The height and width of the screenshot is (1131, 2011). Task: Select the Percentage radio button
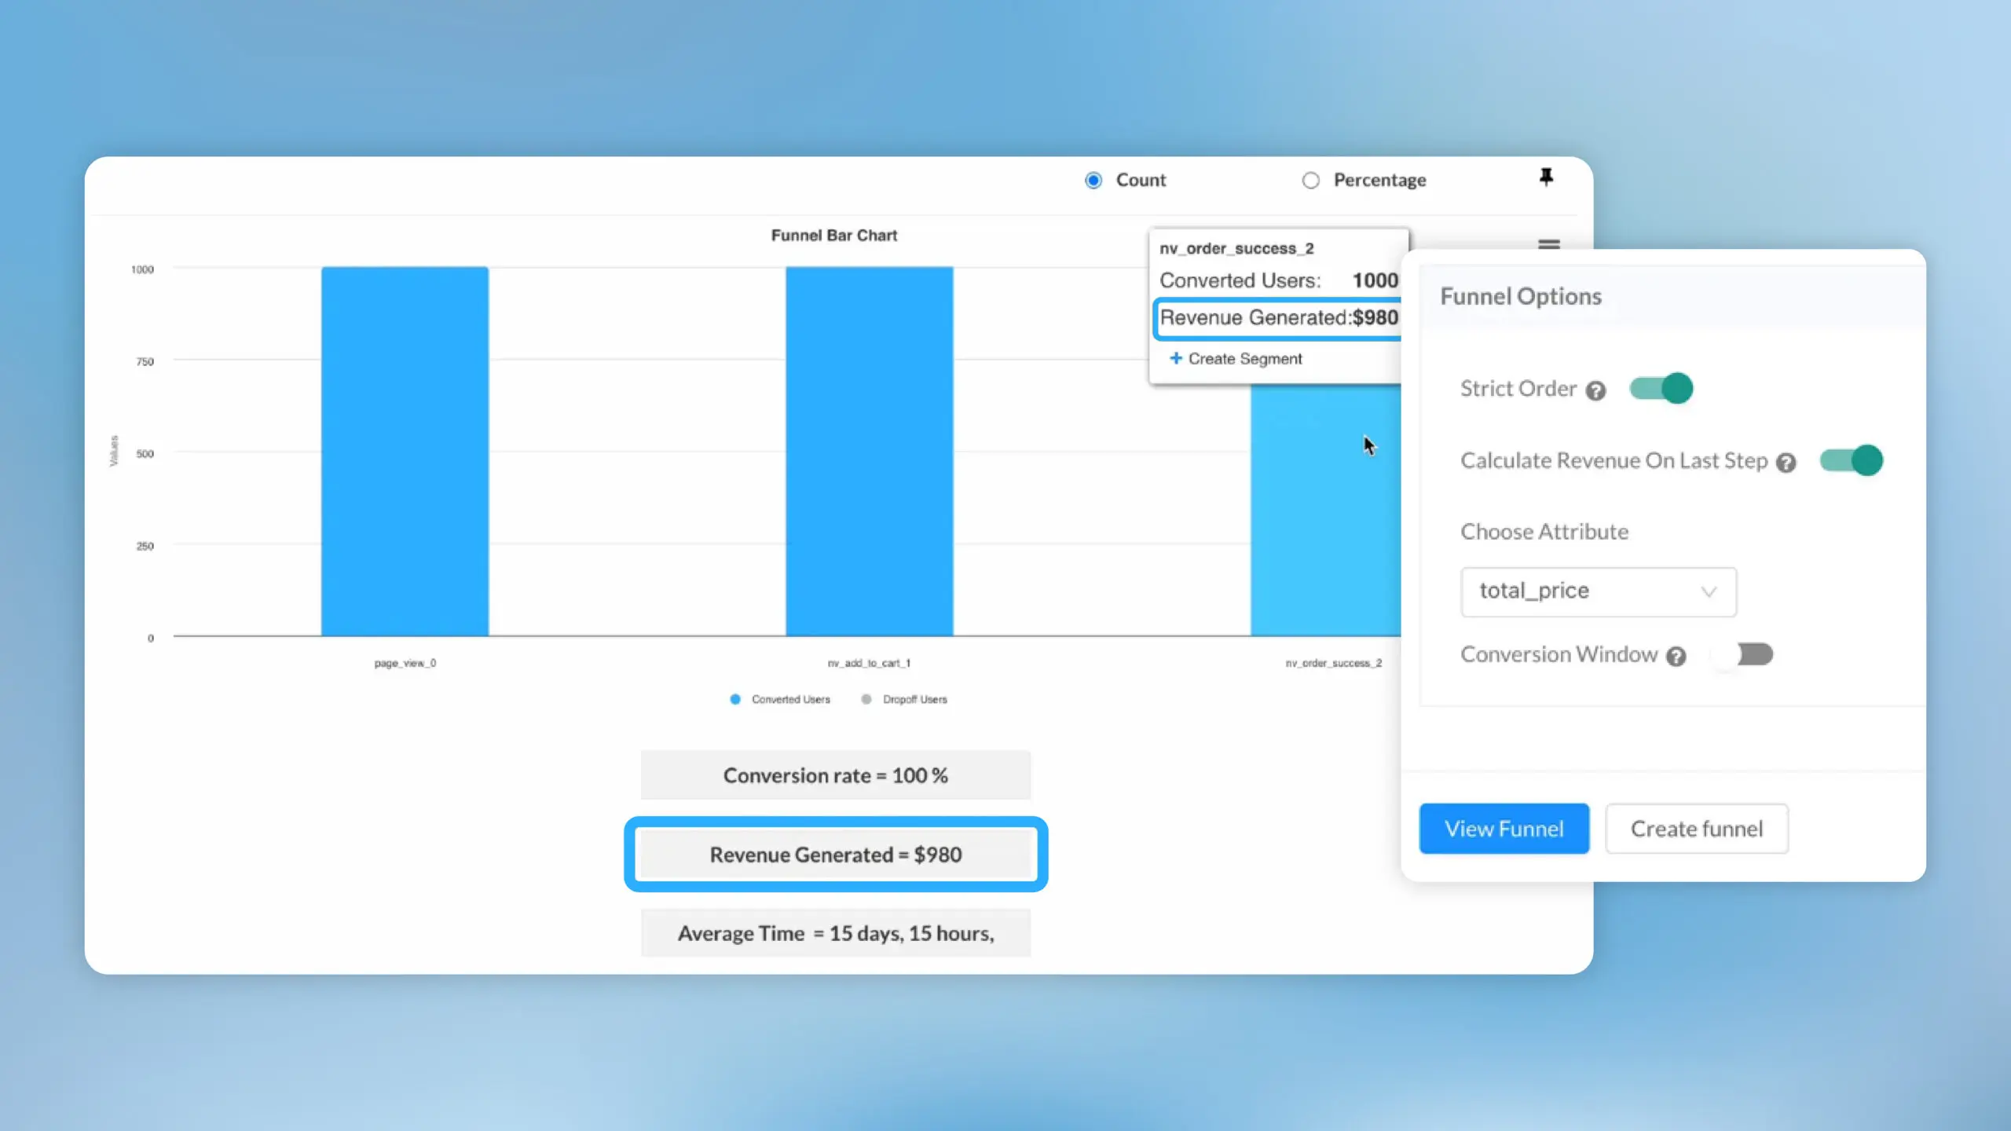(1310, 181)
